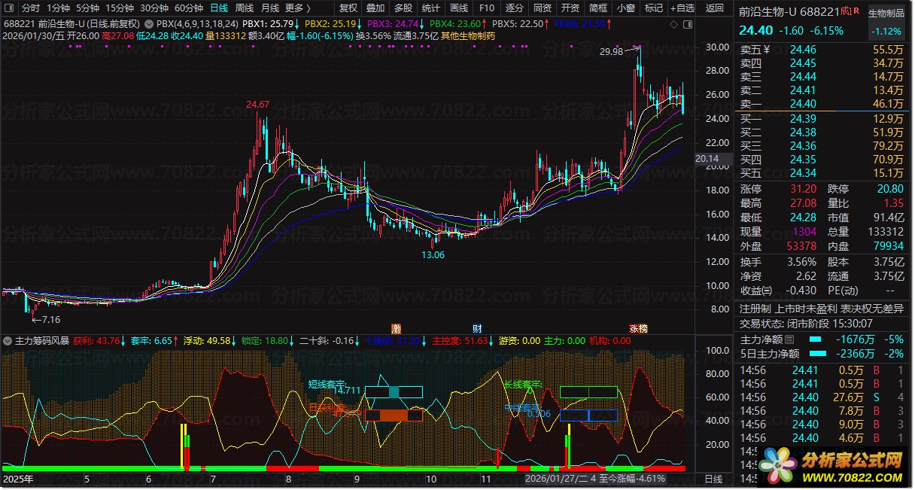Click the diamond icon at chart header right
915x490 pixels.
click(x=673, y=24)
